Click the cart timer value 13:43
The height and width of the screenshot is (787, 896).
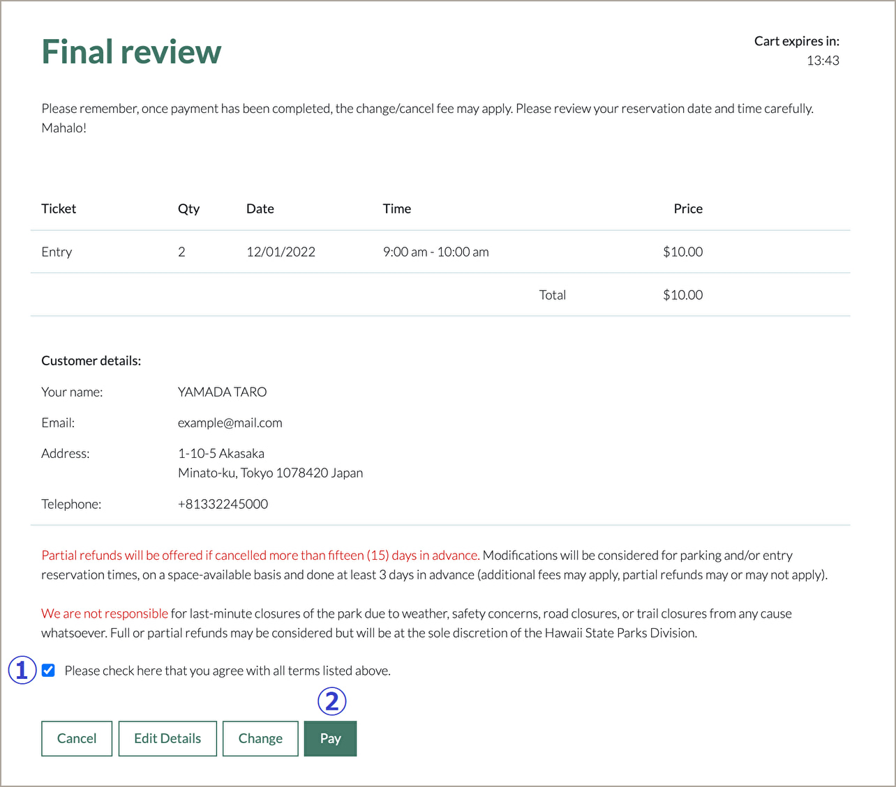823,61
